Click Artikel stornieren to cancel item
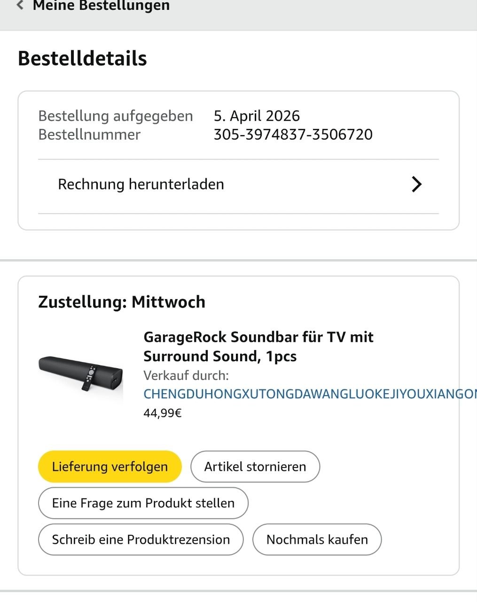 (x=255, y=467)
